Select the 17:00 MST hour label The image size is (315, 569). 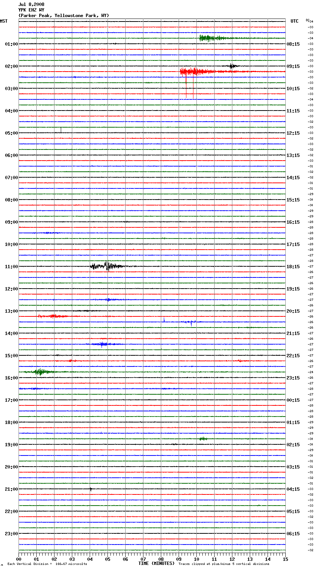click(x=11, y=400)
